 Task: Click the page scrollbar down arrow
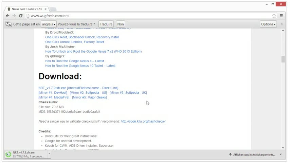point(283,148)
